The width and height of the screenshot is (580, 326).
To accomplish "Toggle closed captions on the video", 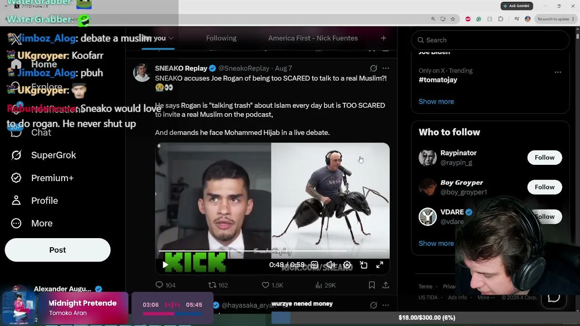I will coord(314,265).
